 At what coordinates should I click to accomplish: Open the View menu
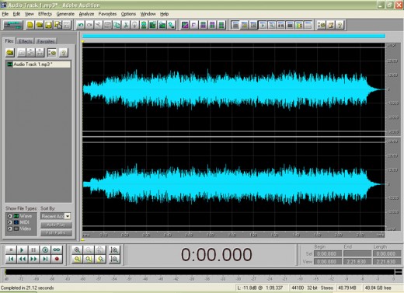(x=30, y=14)
